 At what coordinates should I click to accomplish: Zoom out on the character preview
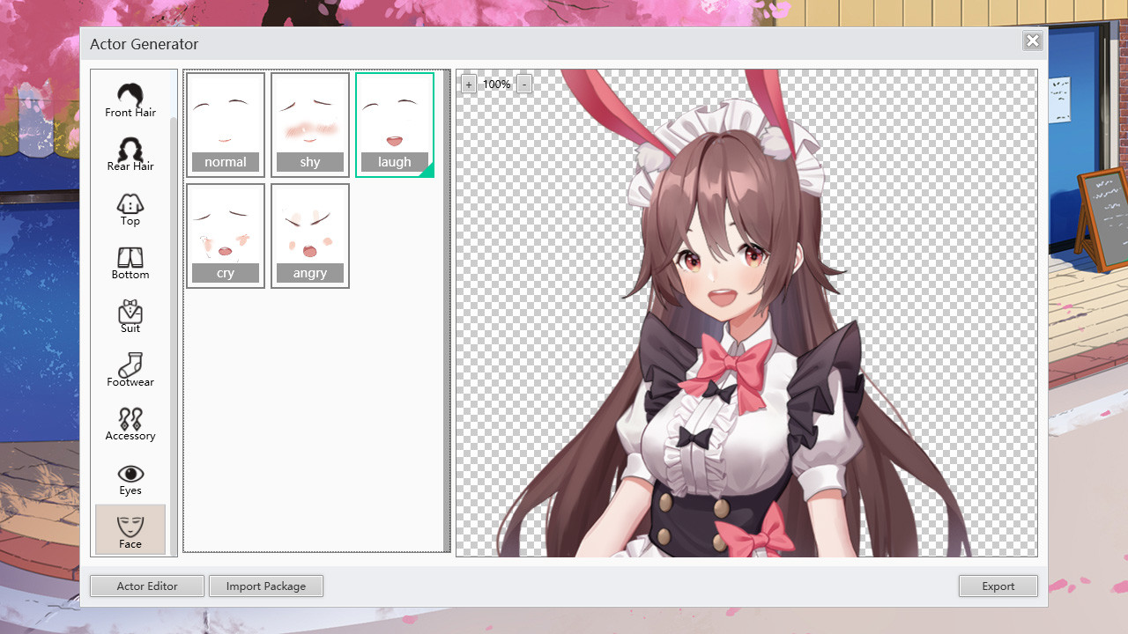click(x=524, y=84)
